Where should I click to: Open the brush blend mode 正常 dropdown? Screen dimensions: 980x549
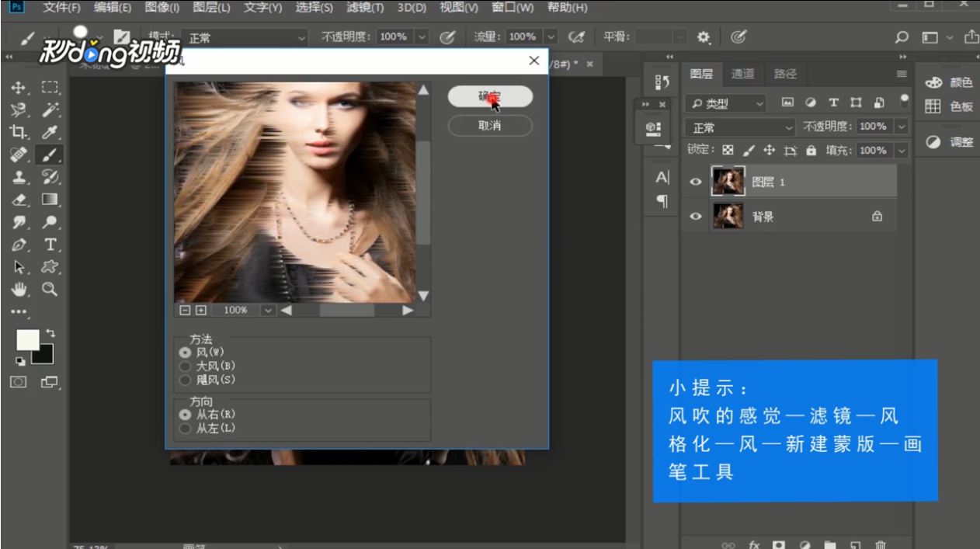[x=245, y=37]
